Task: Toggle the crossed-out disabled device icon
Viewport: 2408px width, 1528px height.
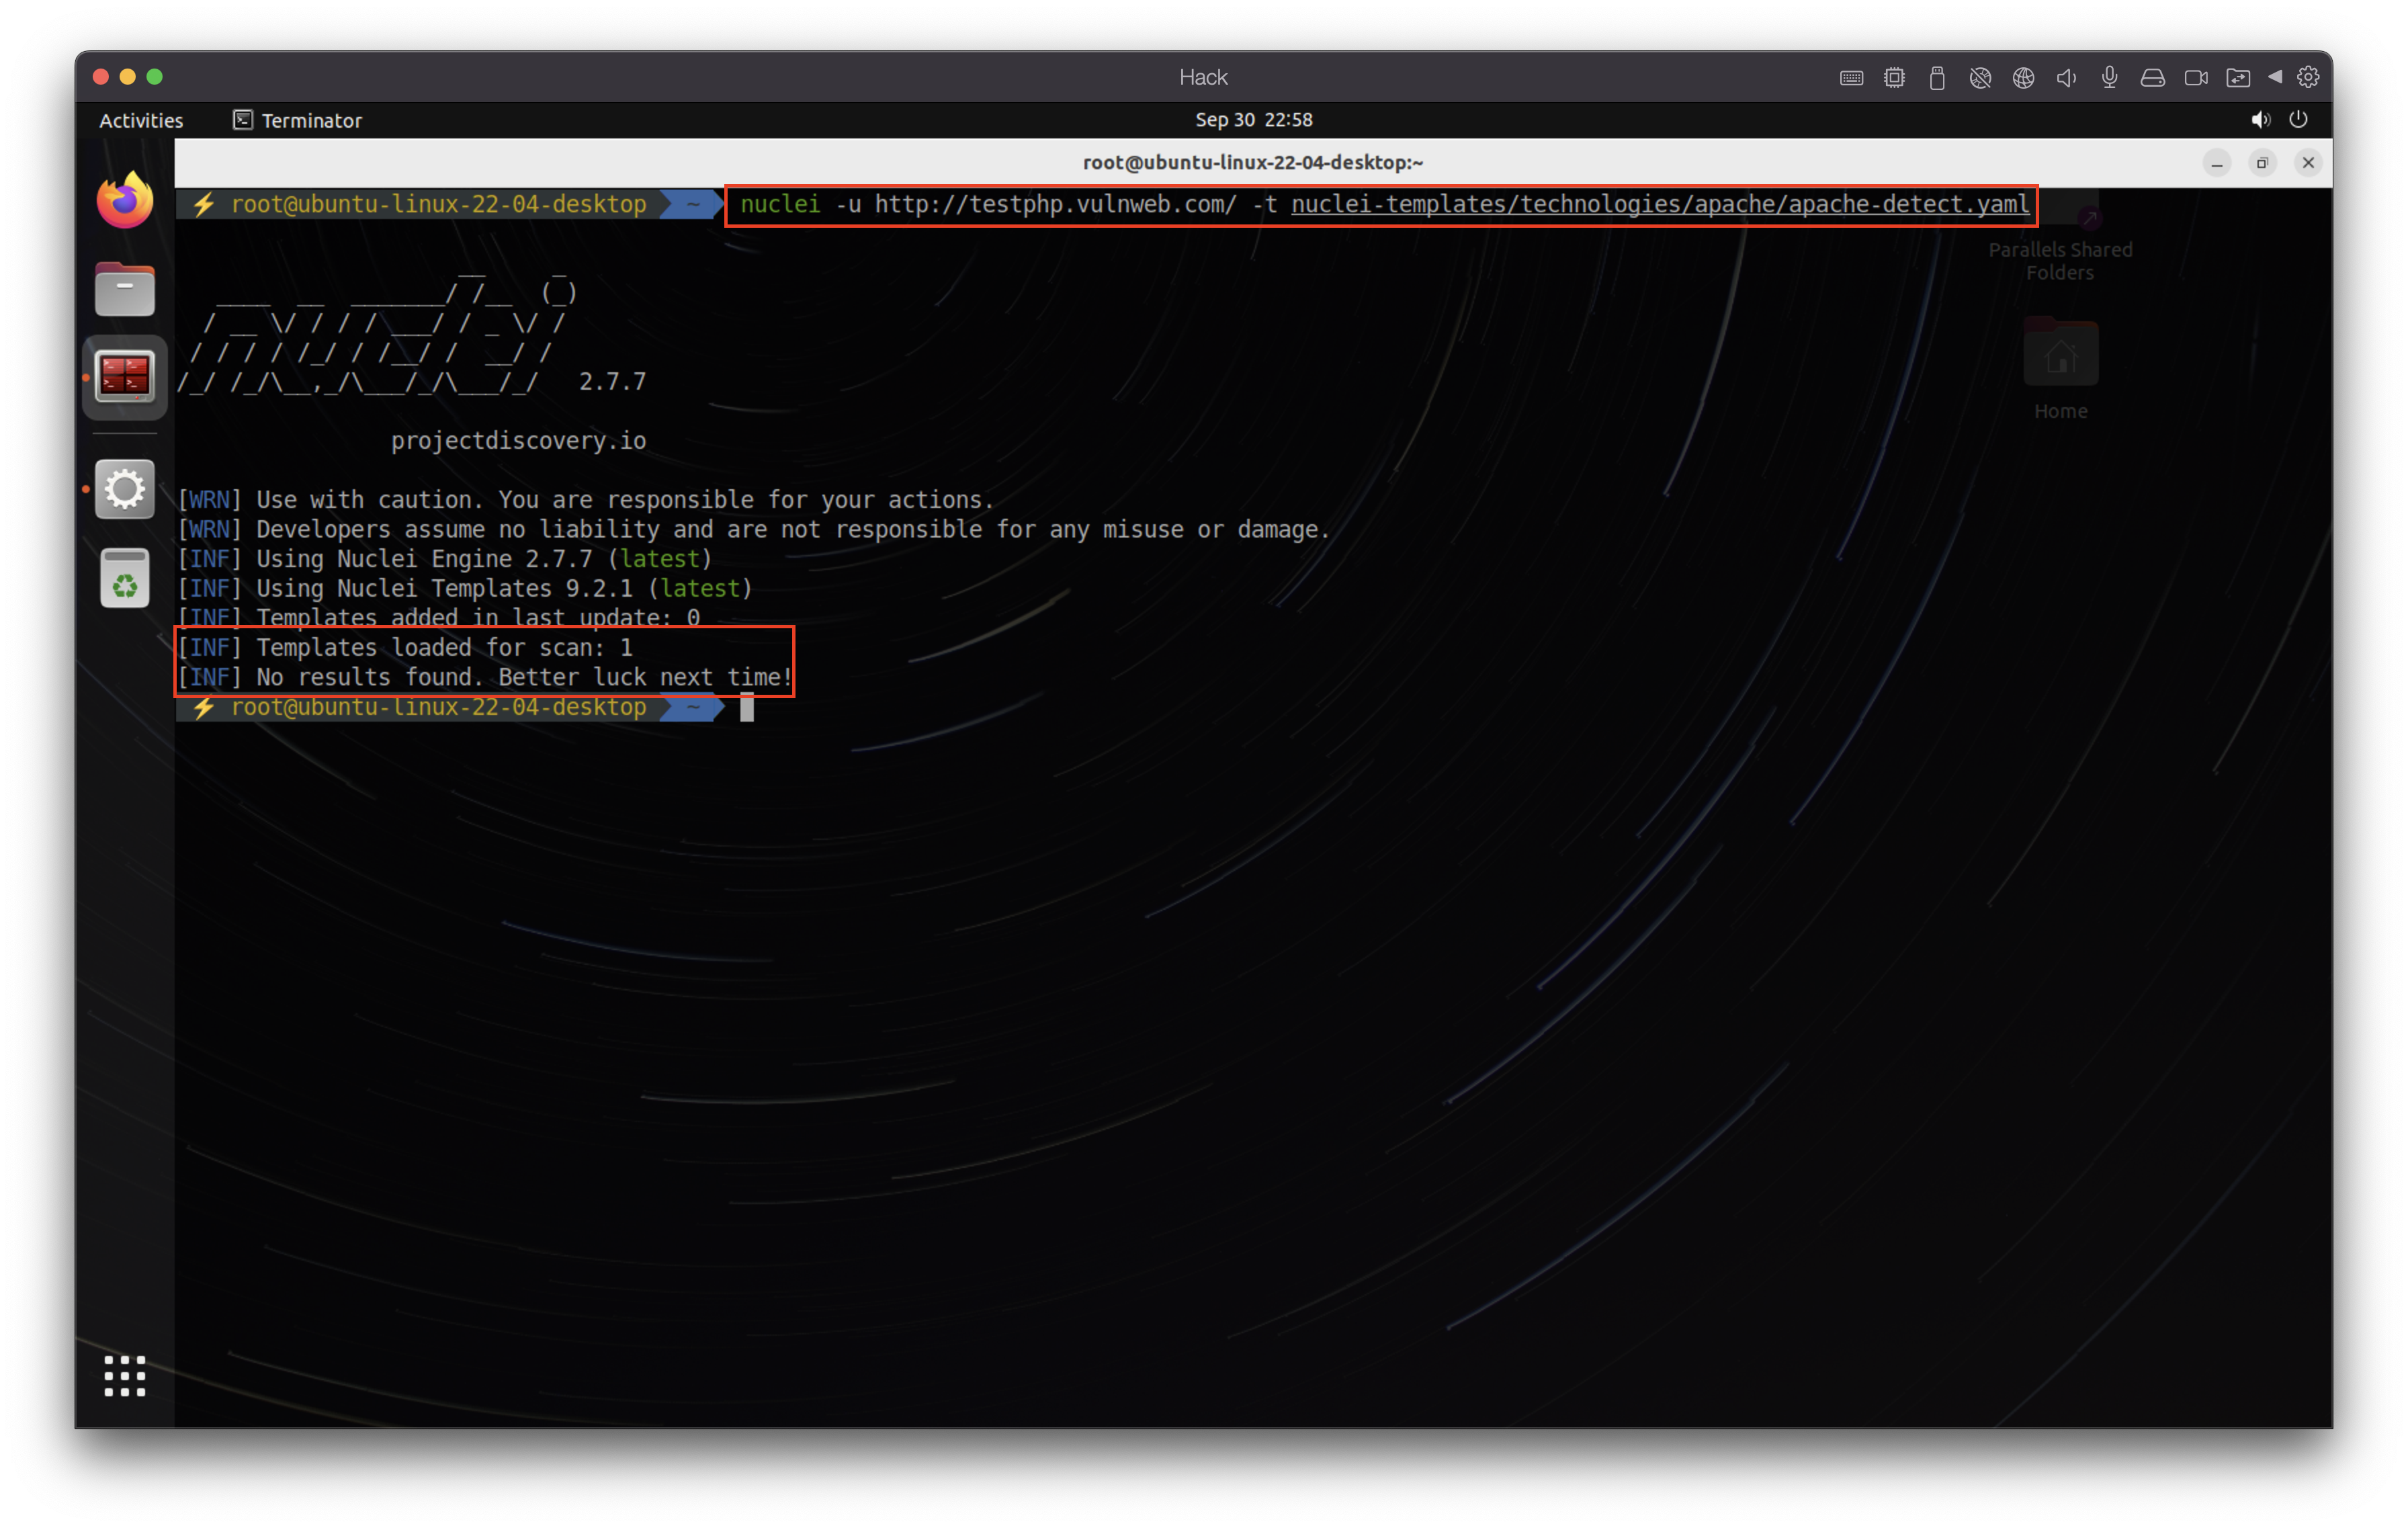Action: click(1980, 78)
